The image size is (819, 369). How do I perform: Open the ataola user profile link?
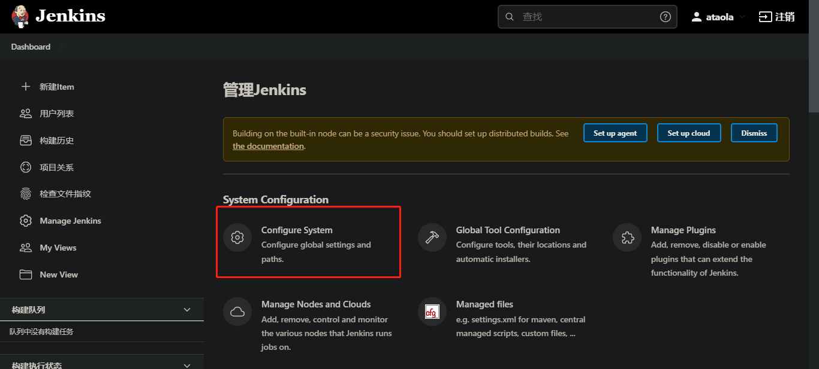point(719,17)
